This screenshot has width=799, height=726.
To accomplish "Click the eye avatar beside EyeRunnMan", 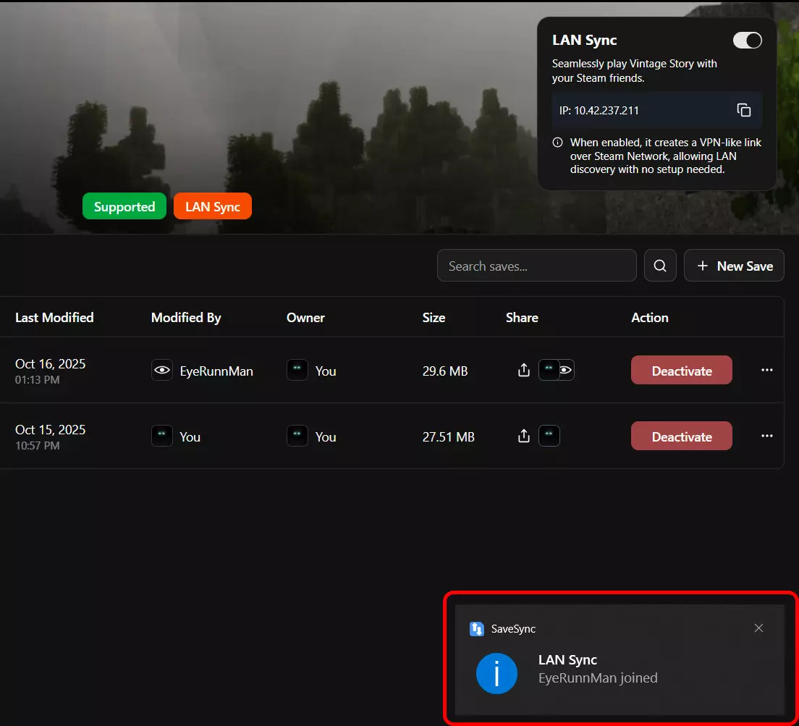I will pos(162,370).
